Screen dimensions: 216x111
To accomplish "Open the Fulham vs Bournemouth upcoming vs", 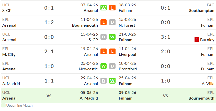I will (165, 96).
